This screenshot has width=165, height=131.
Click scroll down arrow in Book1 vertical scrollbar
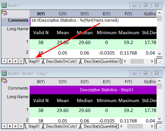159,54
